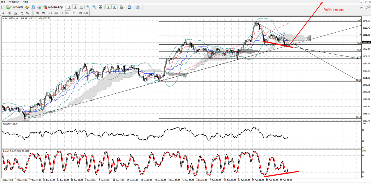The width and height of the screenshot is (371, 183).
Task: Switch to the M30 timeframe
Action: 56,13
